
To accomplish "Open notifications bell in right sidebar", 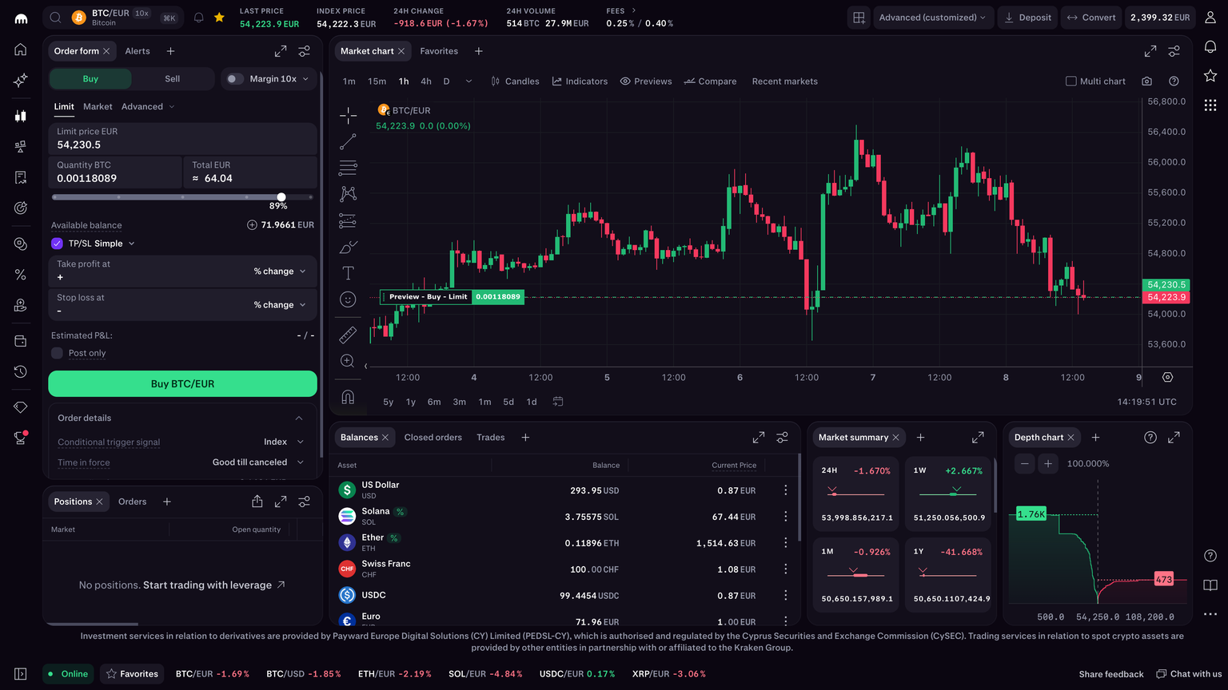I will [1210, 47].
